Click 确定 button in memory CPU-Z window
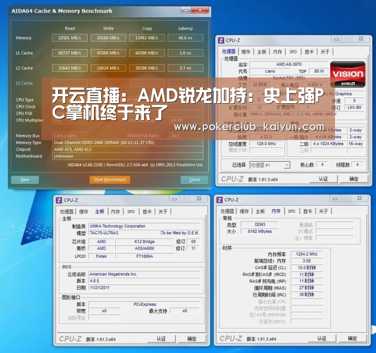 click(x=352, y=338)
